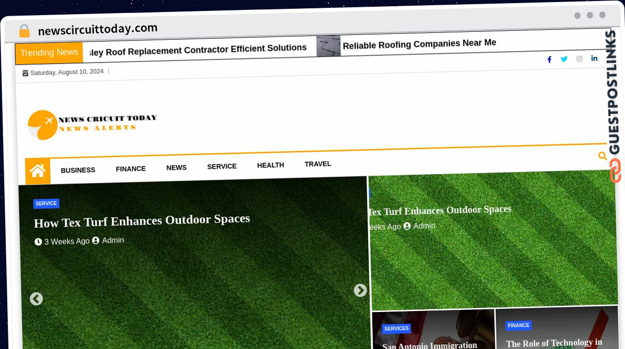Viewport: 625px width, 349px height.
Task: Click the calendar icon beside the date
Action: 25,73
